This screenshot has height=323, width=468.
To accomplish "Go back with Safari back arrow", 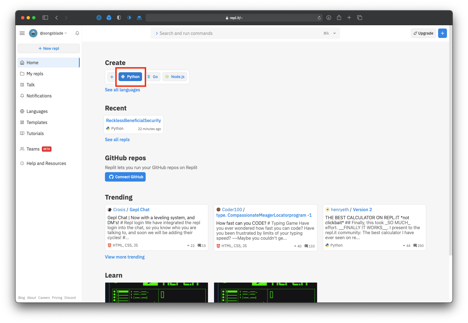I will point(56,18).
